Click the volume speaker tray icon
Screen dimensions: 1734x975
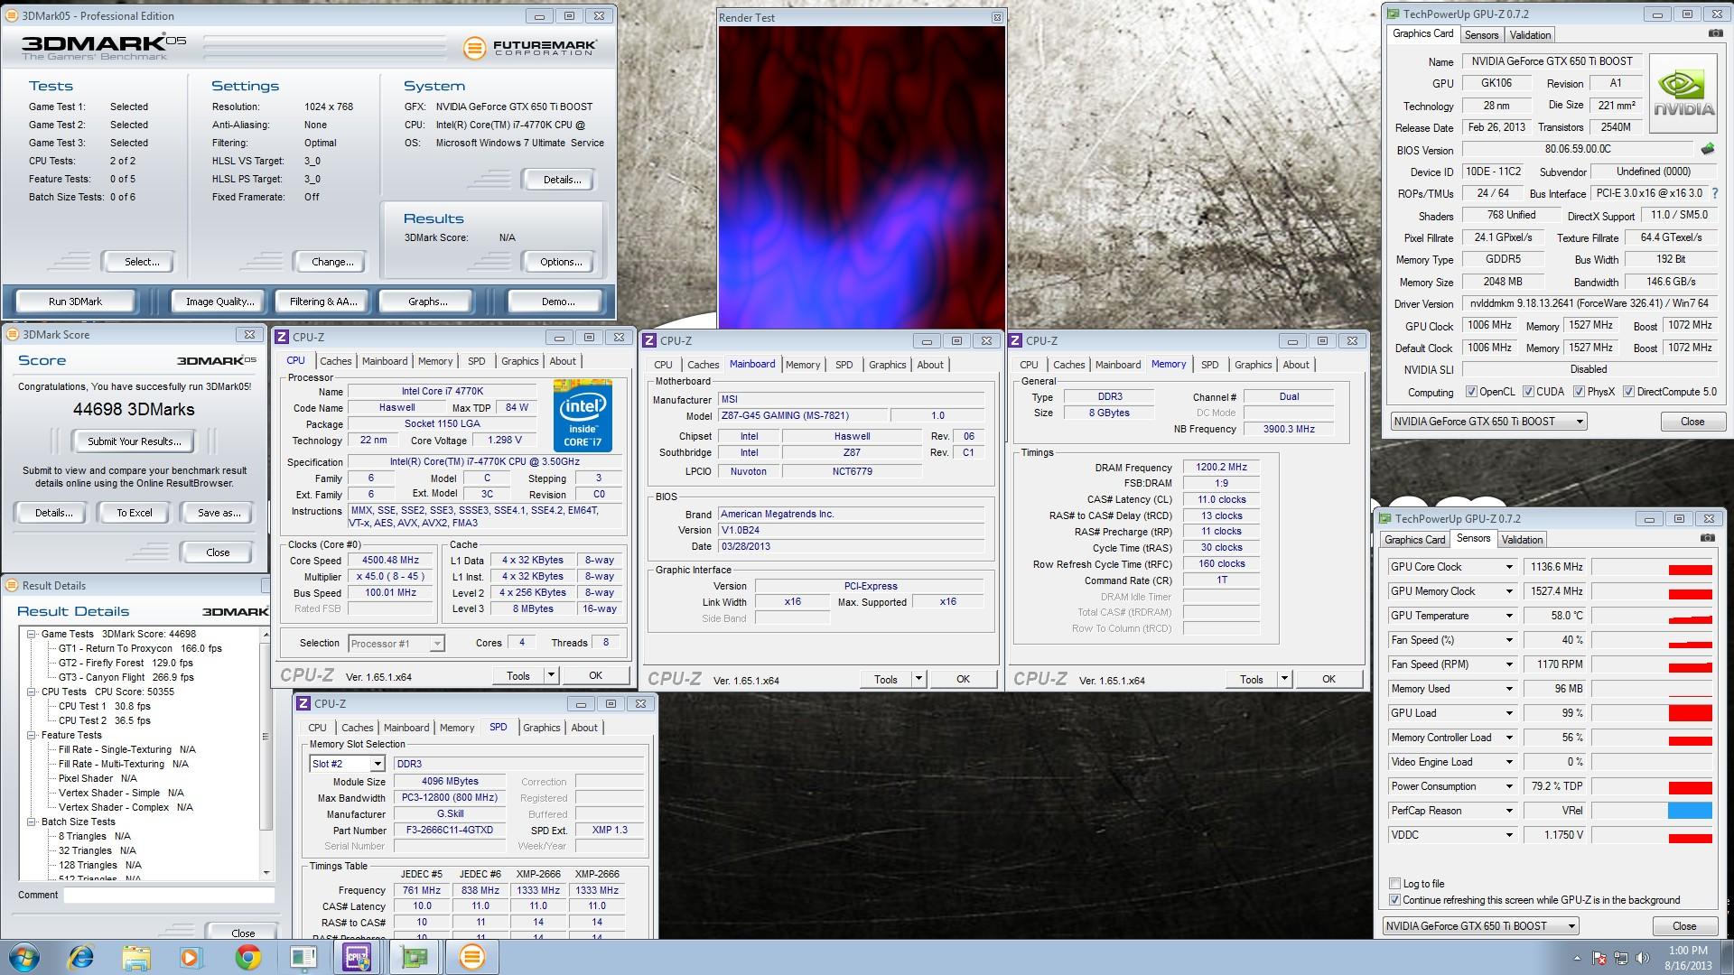pos(1643,958)
